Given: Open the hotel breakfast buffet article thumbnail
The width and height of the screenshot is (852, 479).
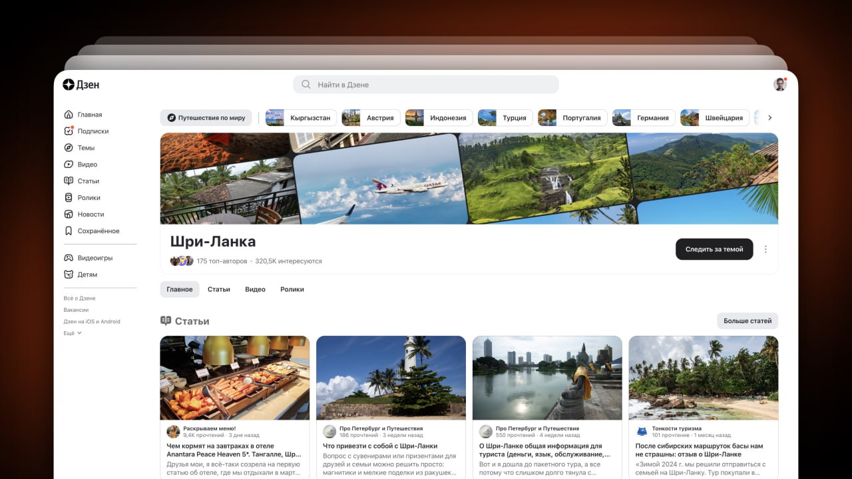Looking at the screenshot, I should click(x=234, y=378).
